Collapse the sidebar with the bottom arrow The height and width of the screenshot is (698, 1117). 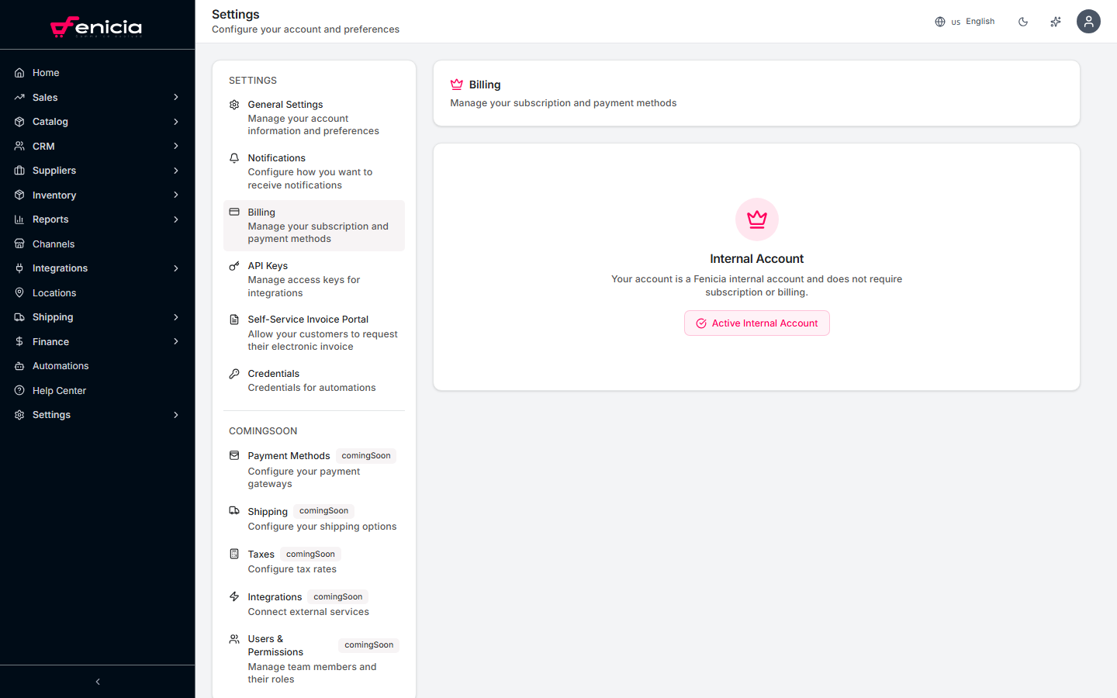pos(98,682)
